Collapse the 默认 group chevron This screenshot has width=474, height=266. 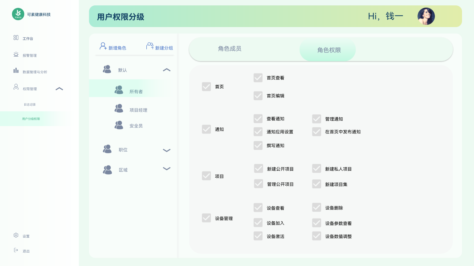[x=167, y=70]
